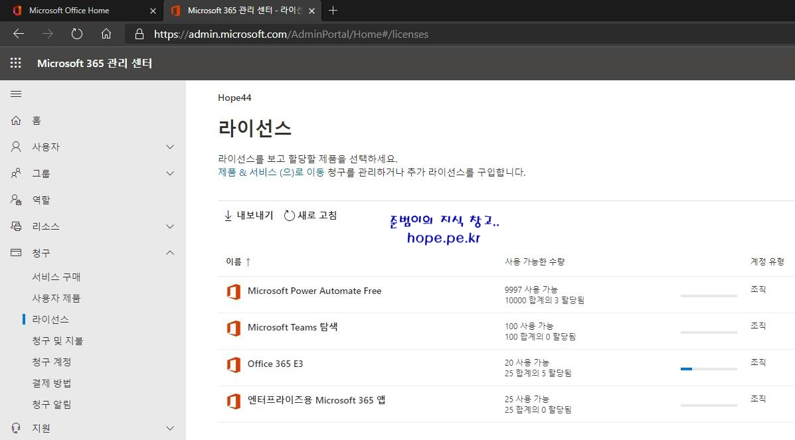Click the 새로 고침 refresh button
This screenshot has height=440, width=795.
point(310,216)
